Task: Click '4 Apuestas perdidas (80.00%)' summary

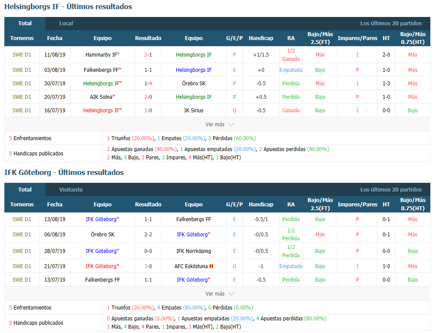Action: [x=291, y=319]
